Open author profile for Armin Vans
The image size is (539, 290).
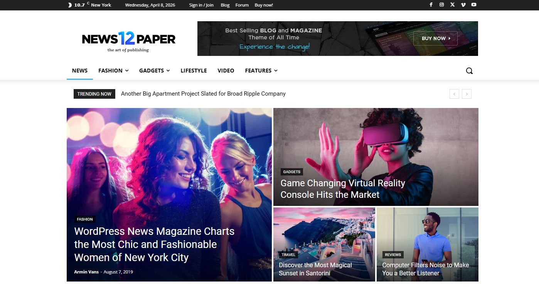86,271
